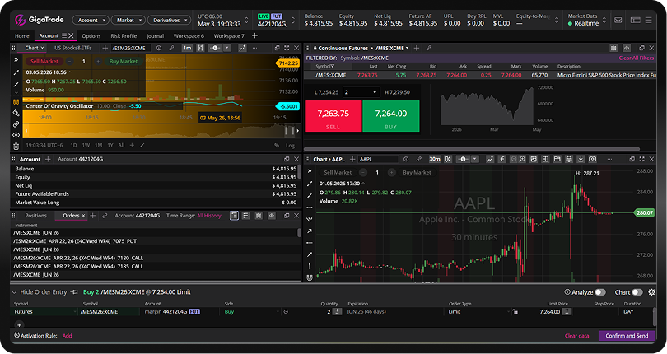The height and width of the screenshot is (354, 667).
Task: Open the Account dropdown in top bar
Action: pyautogui.click(x=91, y=20)
